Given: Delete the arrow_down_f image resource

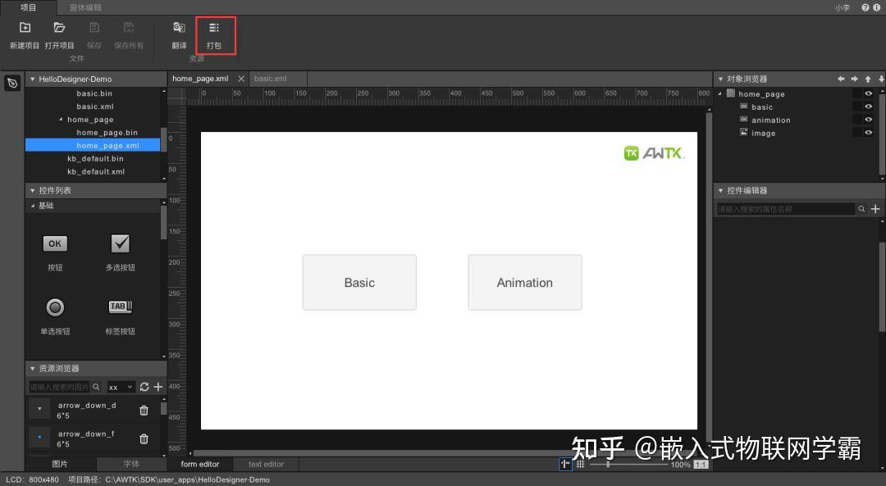Looking at the screenshot, I should tap(144, 438).
